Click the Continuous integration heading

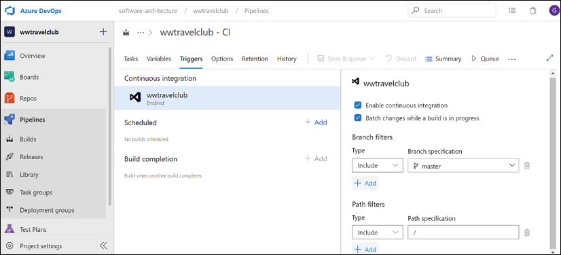click(160, 78)
